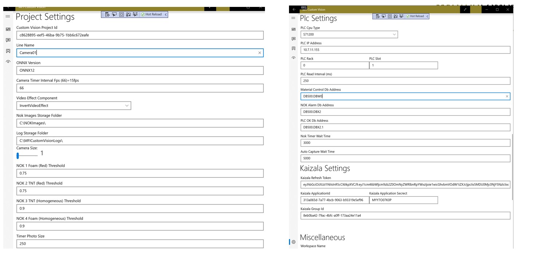Open Video Effect Component dropdown
539x278 pixels.
tap(74, 105)
